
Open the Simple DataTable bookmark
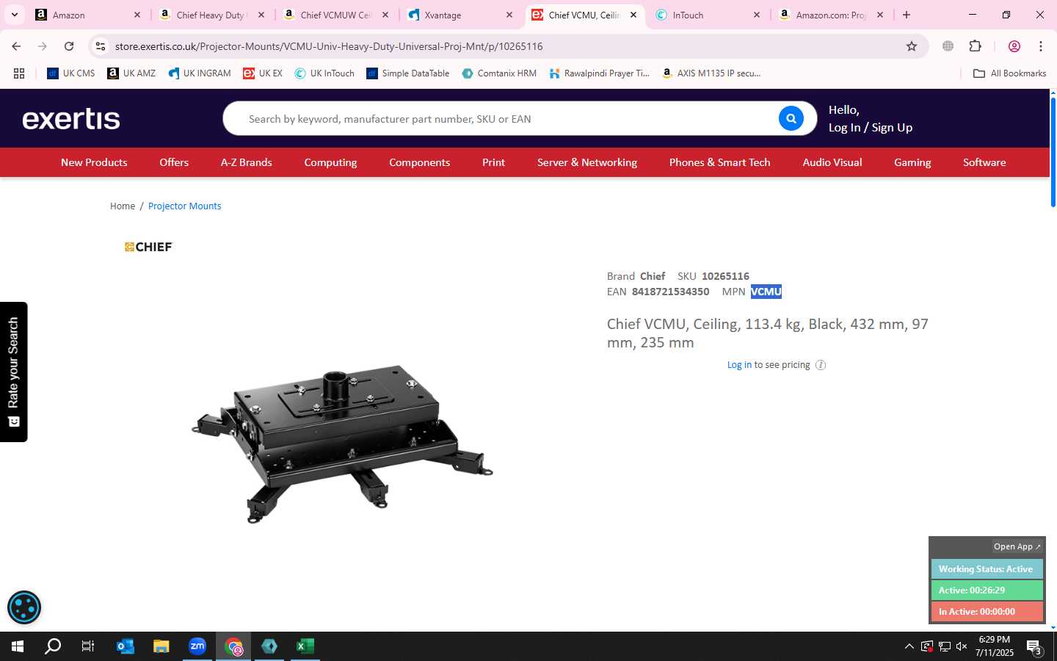[408, 73]
